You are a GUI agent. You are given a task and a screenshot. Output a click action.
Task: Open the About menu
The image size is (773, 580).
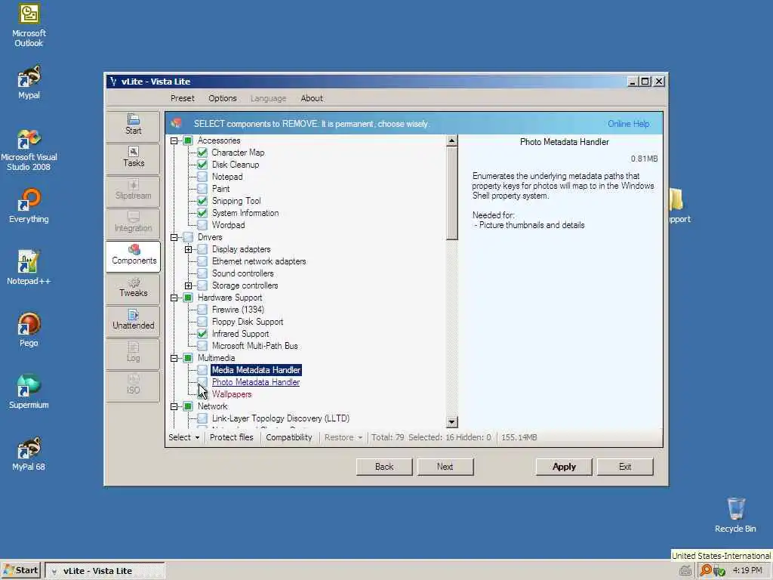(312, 98)
